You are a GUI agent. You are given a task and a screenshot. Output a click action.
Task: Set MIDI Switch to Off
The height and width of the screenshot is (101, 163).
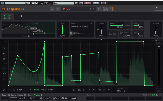click(x=153, y=95)
